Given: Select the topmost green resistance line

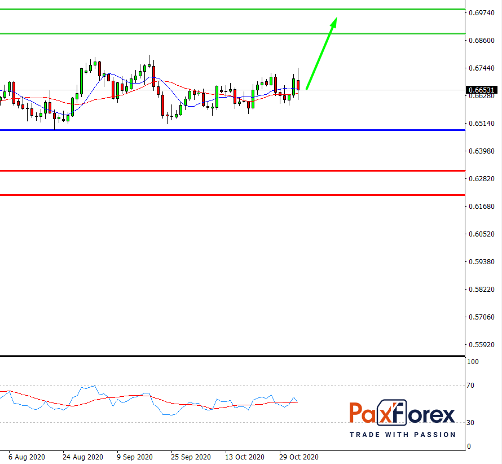Looking at the screenshot, I should (232, 9).
